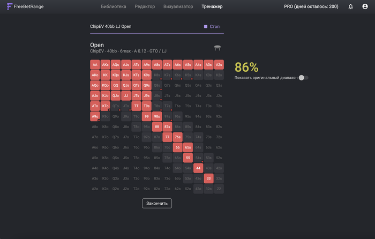Viewport: 375px width, 239px height.
Task: Select the A9o hand cell
Action: click(x=95, y=116)
